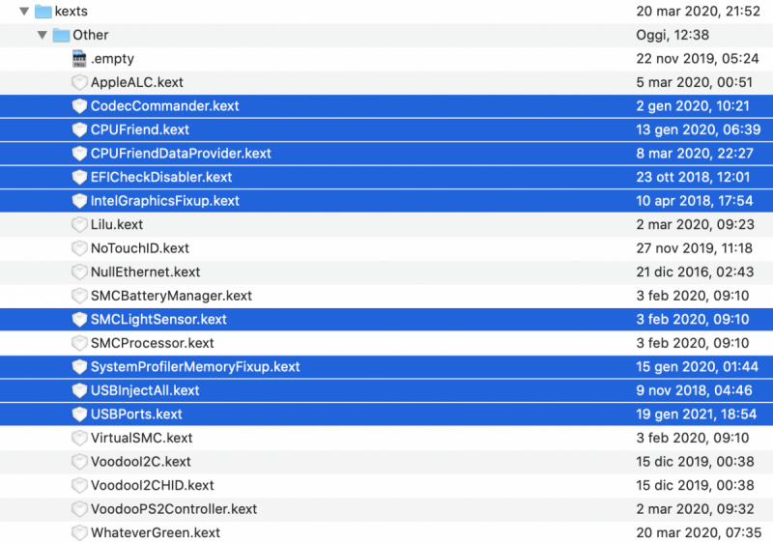Click the CPUFriendDataProvider.kext shield icon
This screenshot has height=543, width=773.
[x=79, y=153]
